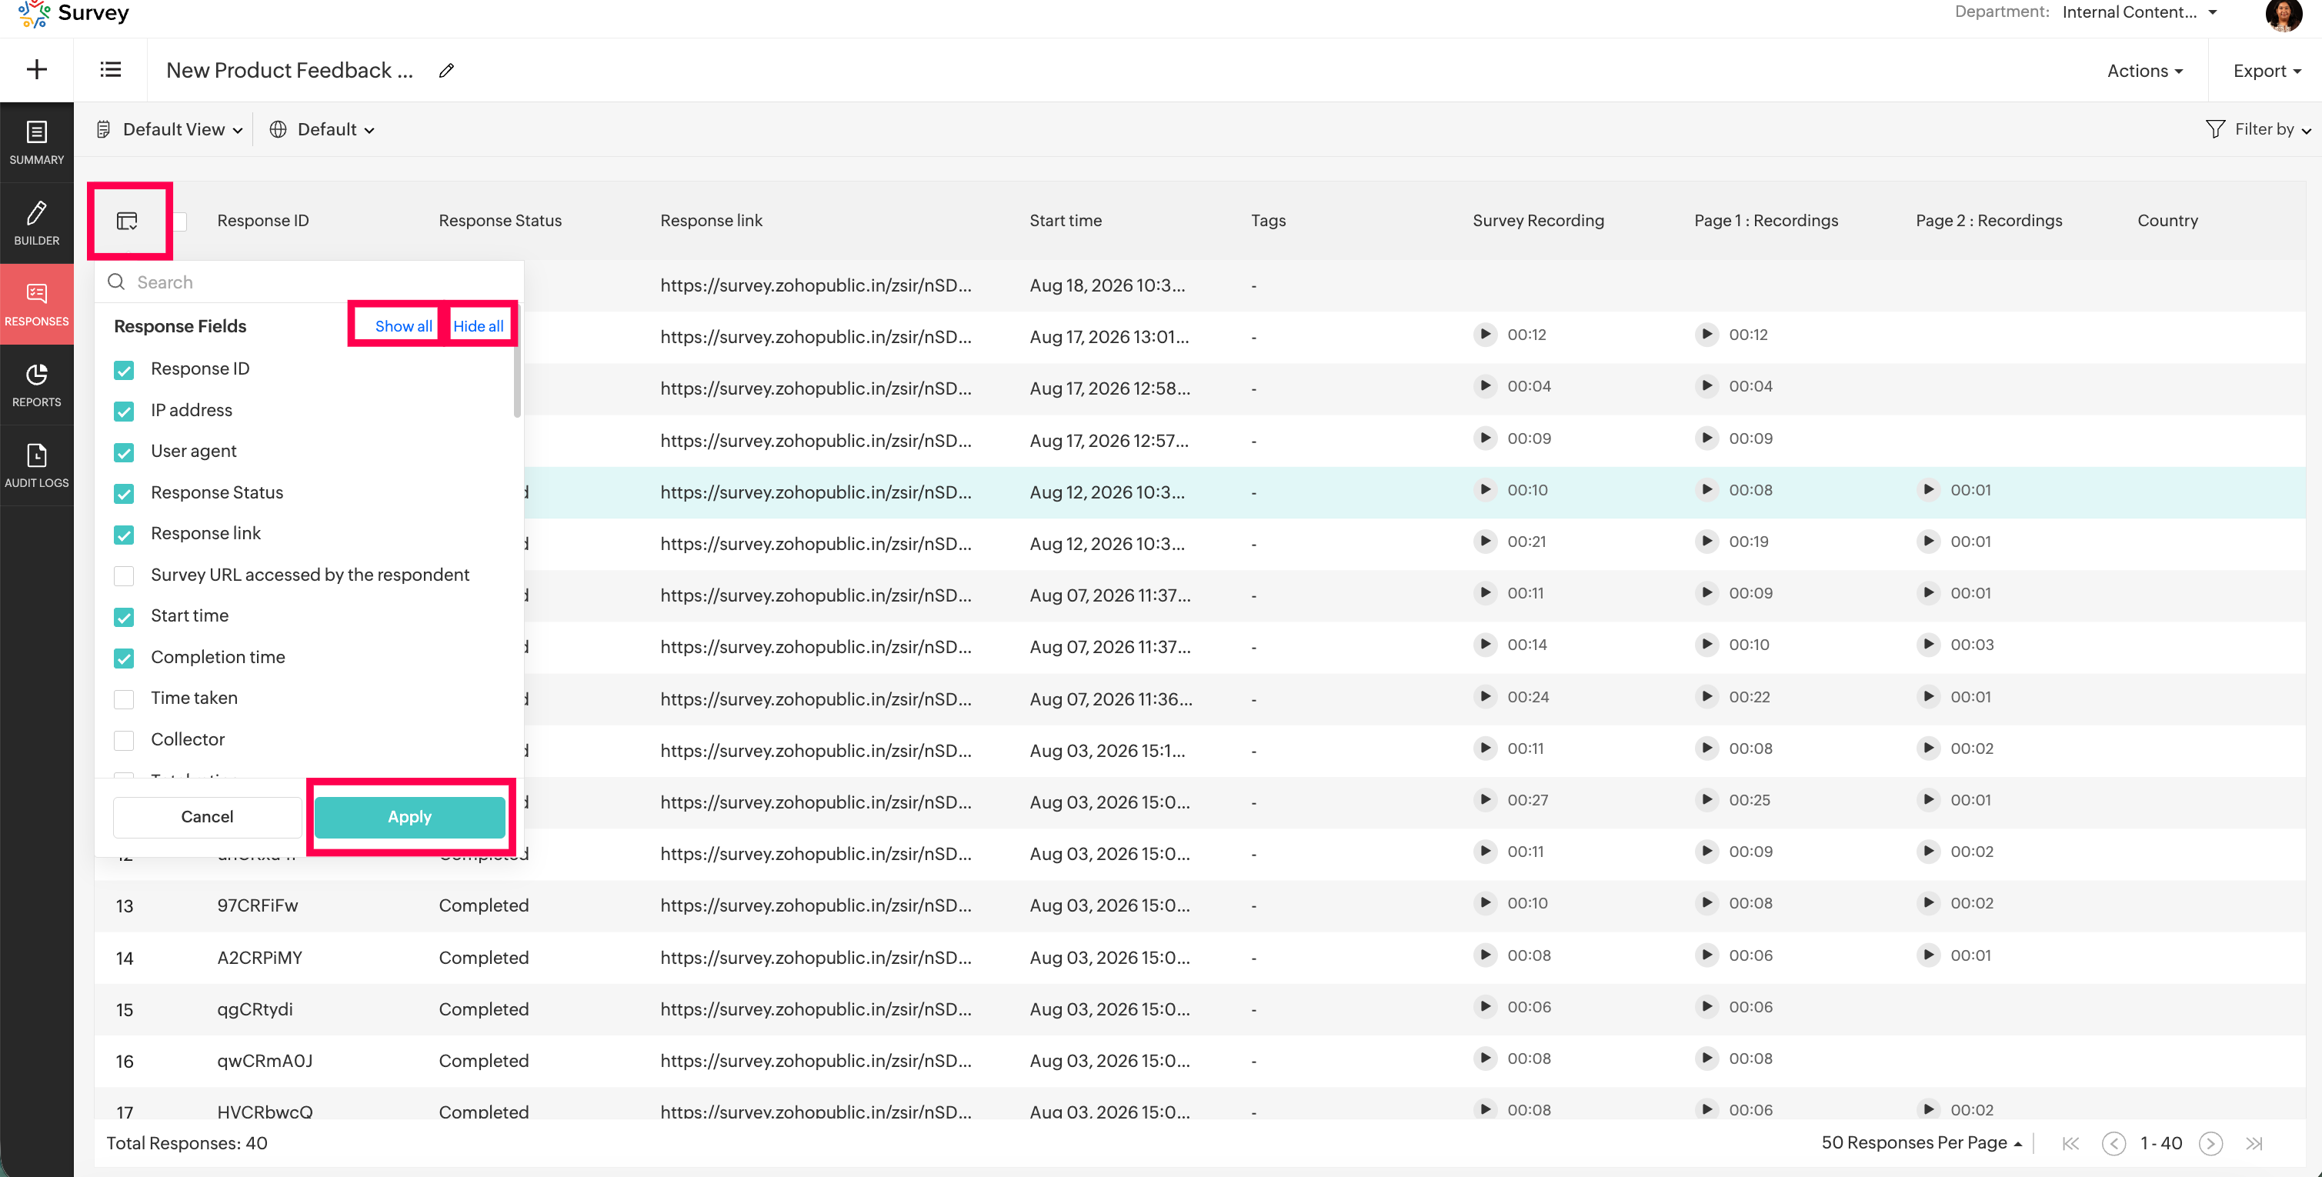Viewport: 2322px width, 1177px height.
Task: Expand the 50 Responses Per Page selector
Action: point(1921,1142)
